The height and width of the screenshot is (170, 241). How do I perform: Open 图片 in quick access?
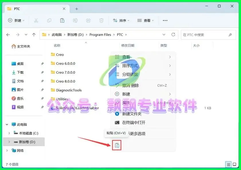[18, 90]
